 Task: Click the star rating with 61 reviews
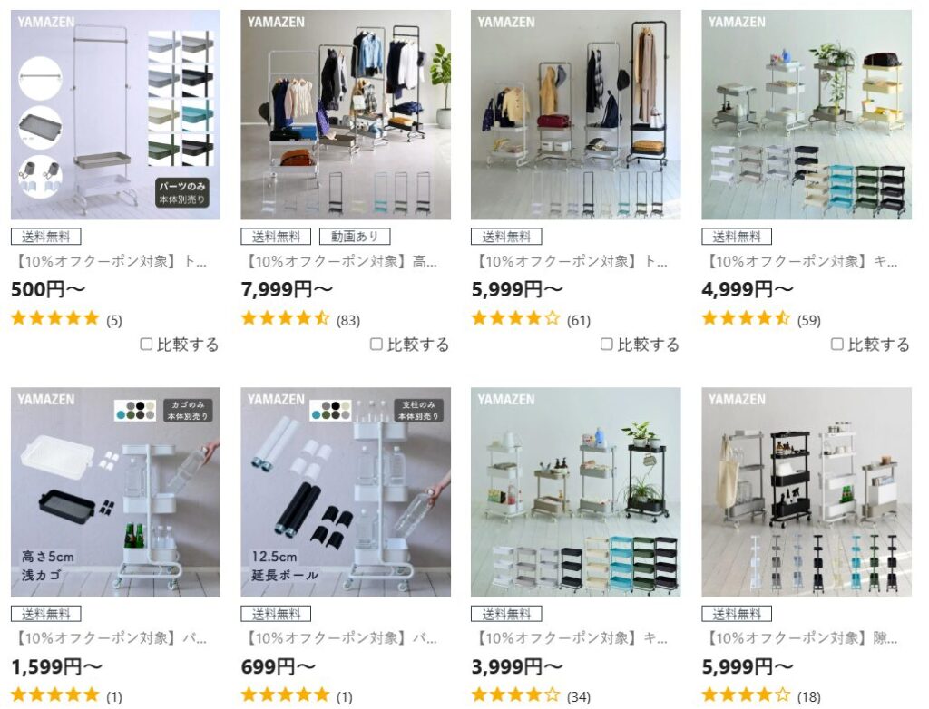pos(515,318)
